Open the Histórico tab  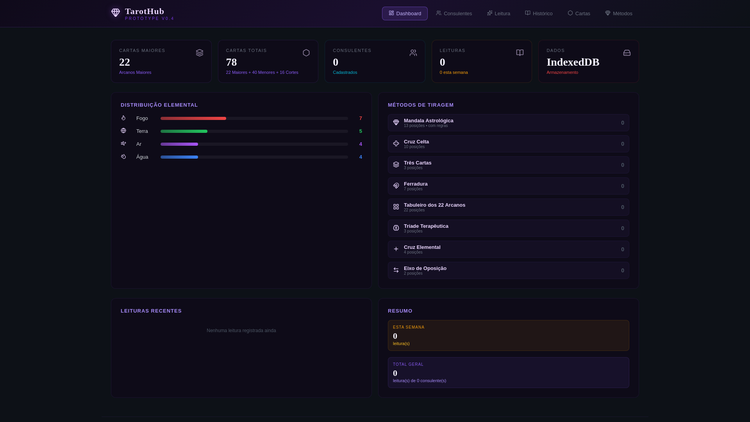pyautogui.click(x=539, y=13)
